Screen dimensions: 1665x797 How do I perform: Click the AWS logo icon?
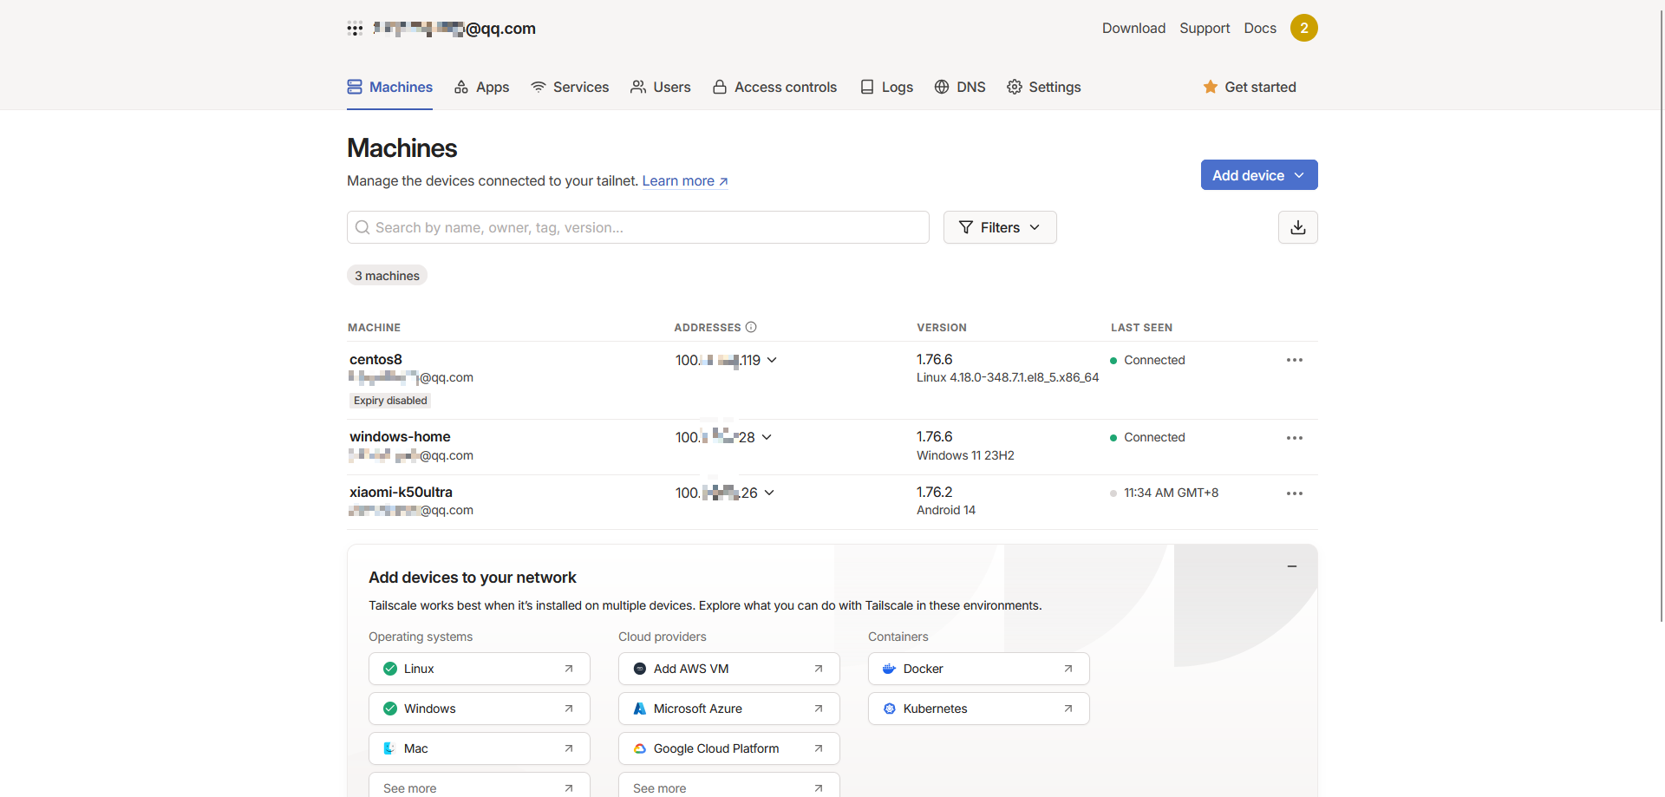pos(639,669)
